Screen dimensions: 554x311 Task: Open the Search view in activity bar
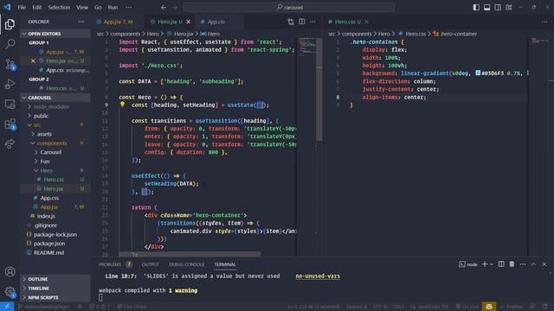click(x=10, y=44)
